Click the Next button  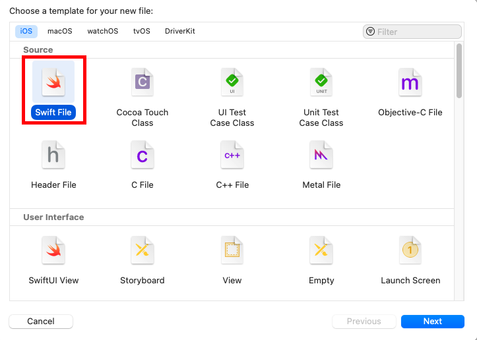pos(433,322)
